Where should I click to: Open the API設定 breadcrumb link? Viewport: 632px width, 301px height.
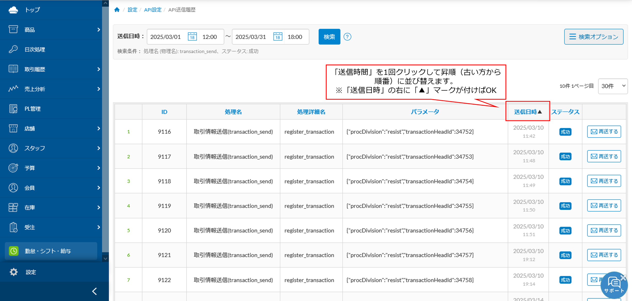(153, 10)
